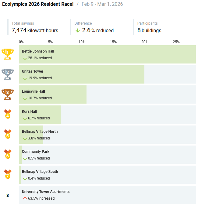Click the Bettie Johnson Hall reduction arrow
Screen dimensions: 198x206
pos(25,58)
